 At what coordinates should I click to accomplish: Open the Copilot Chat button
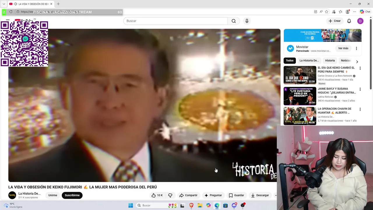[365, 12]
